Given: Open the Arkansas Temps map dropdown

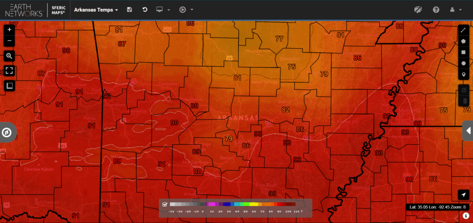Looking at the screenshot, I should click(x=96, y=10).
